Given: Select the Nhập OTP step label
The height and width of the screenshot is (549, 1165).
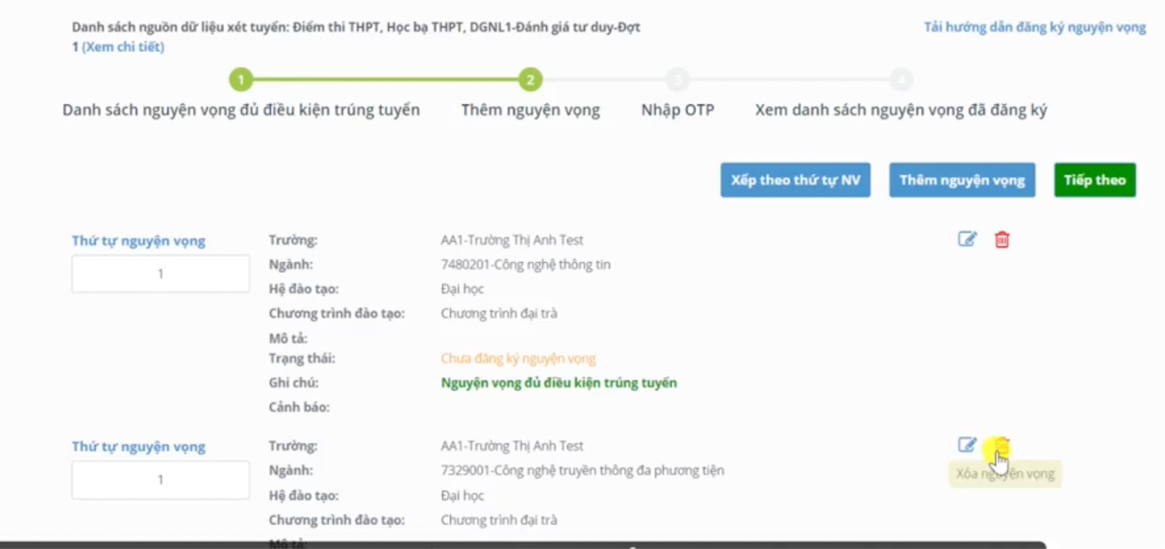Looking at the screenshot, I should point(678,111).
